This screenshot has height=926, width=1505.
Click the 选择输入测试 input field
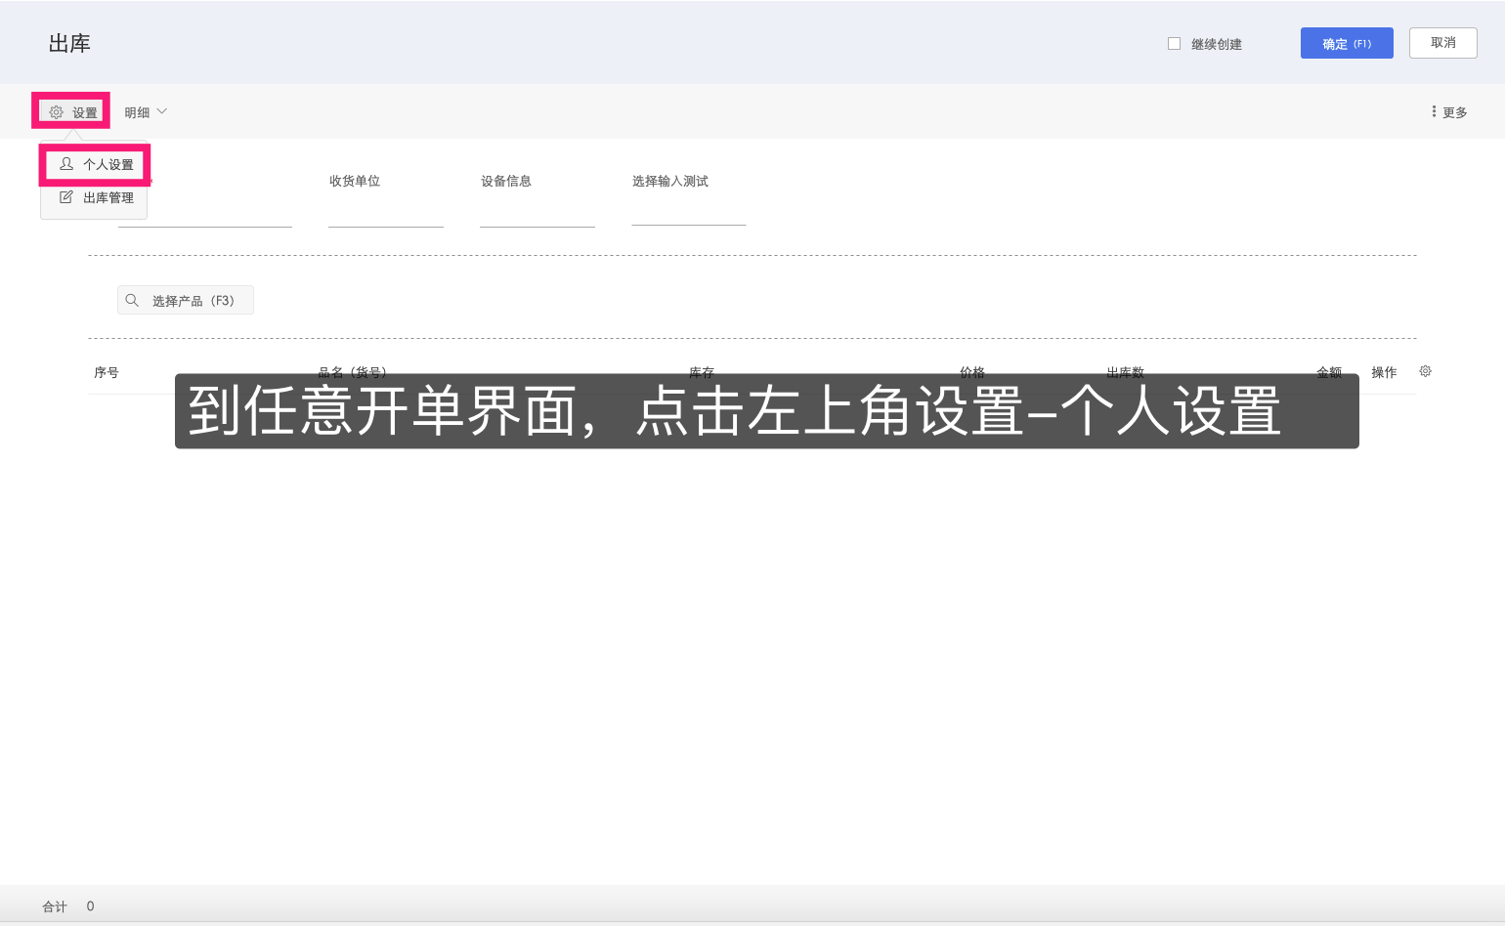tap(689, 220)
